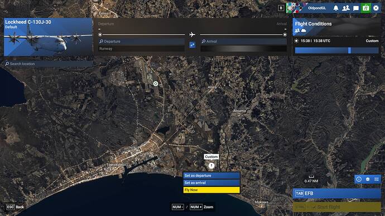
Task: Open the notifications bell icon
Action: [336, 8]
